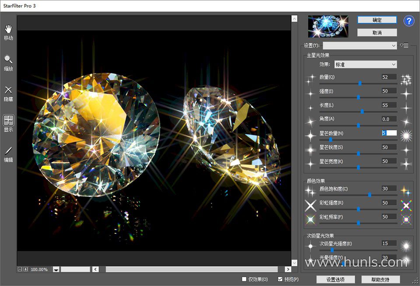The height and width of the screenshot is (286, 420).
Task: Click many-stars icon right of 数量(Q)
Action: (406, 80)
